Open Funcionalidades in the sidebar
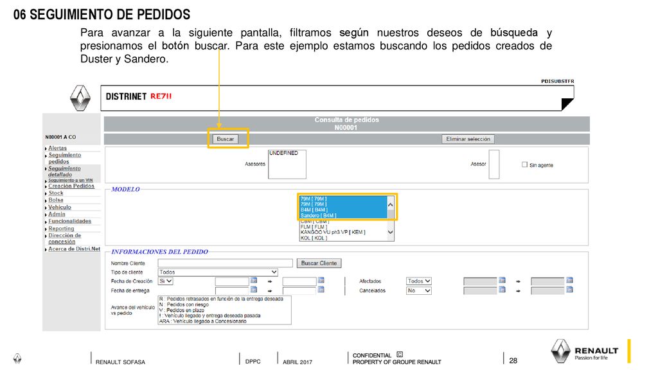The image size is (658, 370). point(69,221)
